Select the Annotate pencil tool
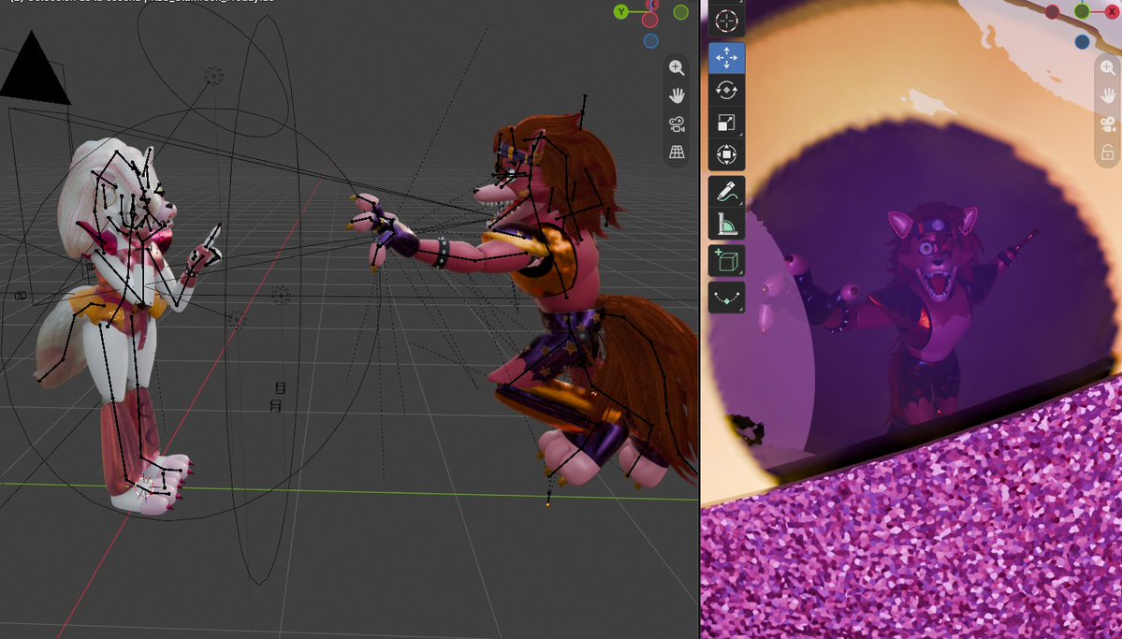Image resolution: width=1122 pixels, height=639 pixels. pos(726,192)
